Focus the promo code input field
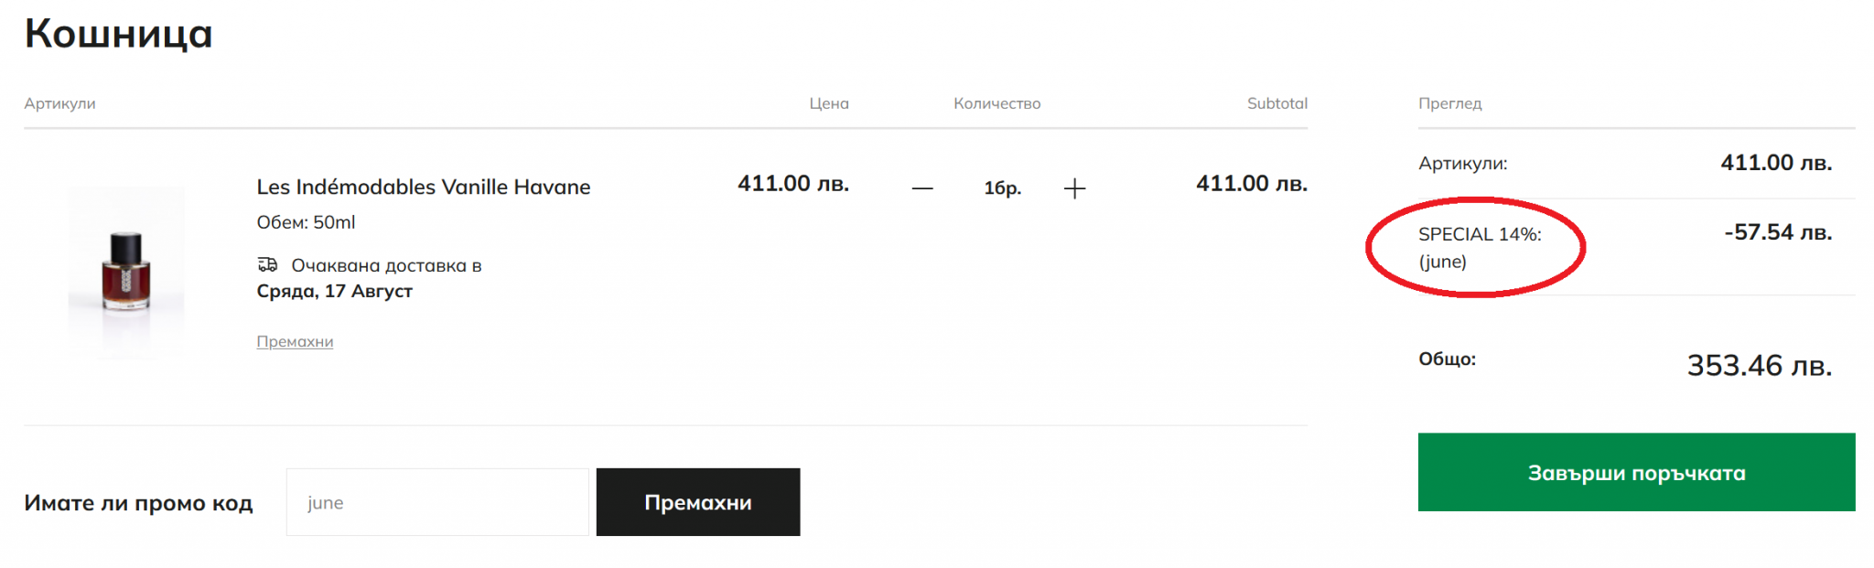1874x568 pixels. 437,502
